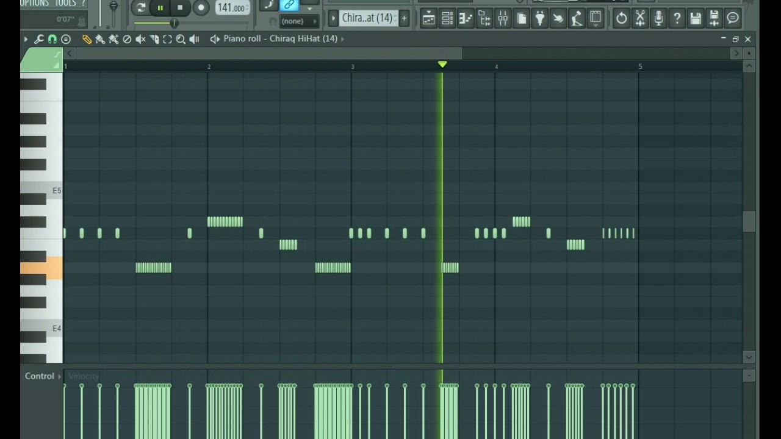Click vertical scrollbar down arrow

coord(749,357)
